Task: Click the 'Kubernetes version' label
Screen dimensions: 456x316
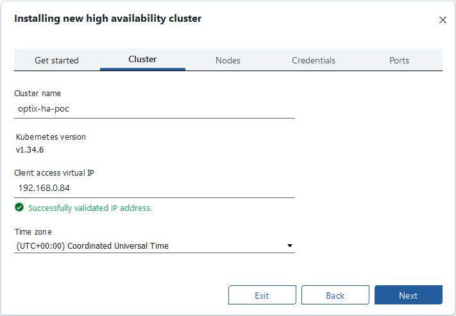Action: point(51,137)
